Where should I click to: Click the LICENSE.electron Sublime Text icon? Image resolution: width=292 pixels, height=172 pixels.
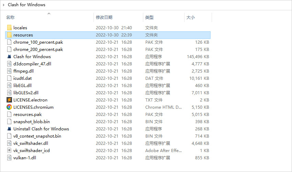(9, 100)
